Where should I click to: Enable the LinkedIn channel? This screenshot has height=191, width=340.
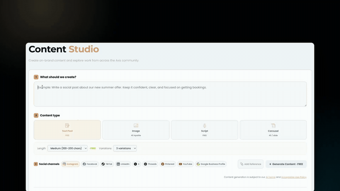click(123, 164)
